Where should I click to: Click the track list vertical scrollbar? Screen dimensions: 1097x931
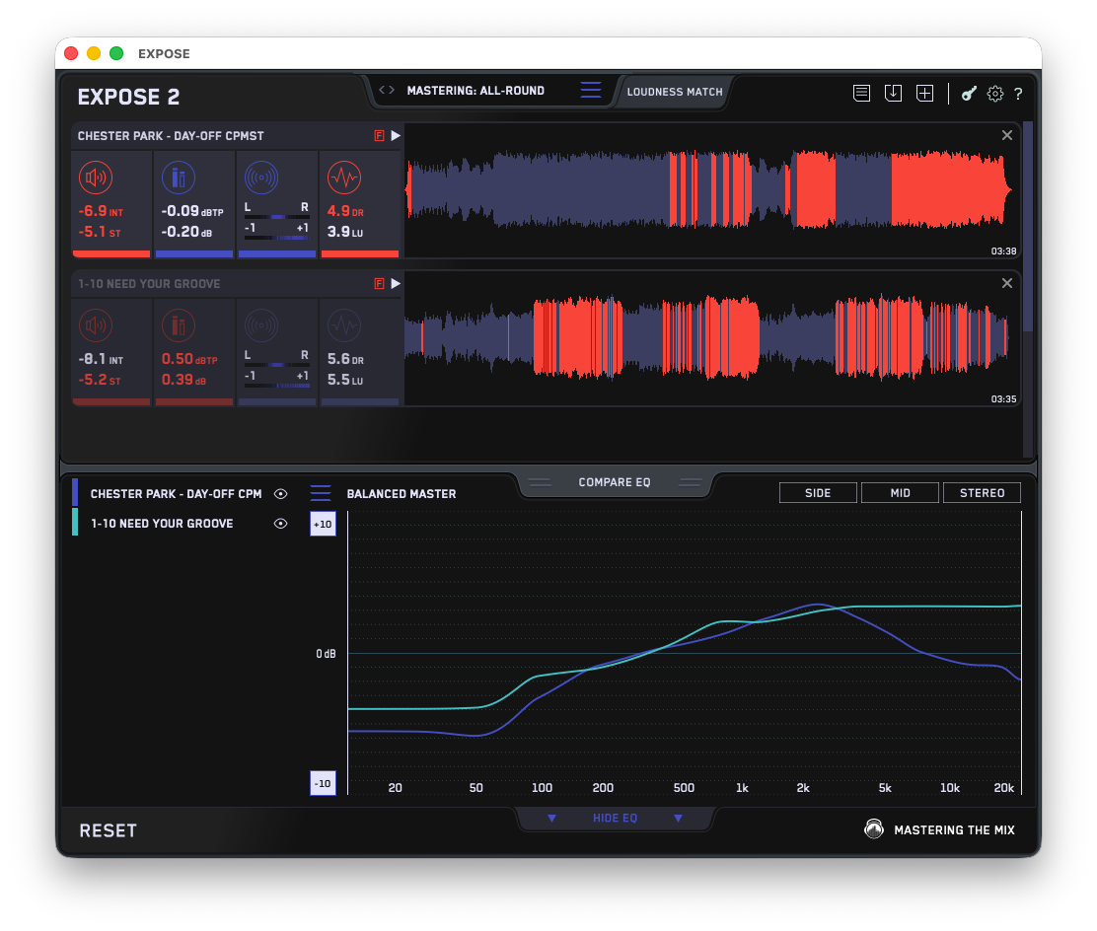tap(1028, 227)
